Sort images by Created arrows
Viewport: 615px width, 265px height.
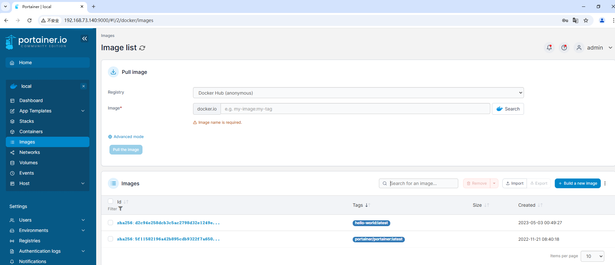pyautogui.click(x=540, y=205)
